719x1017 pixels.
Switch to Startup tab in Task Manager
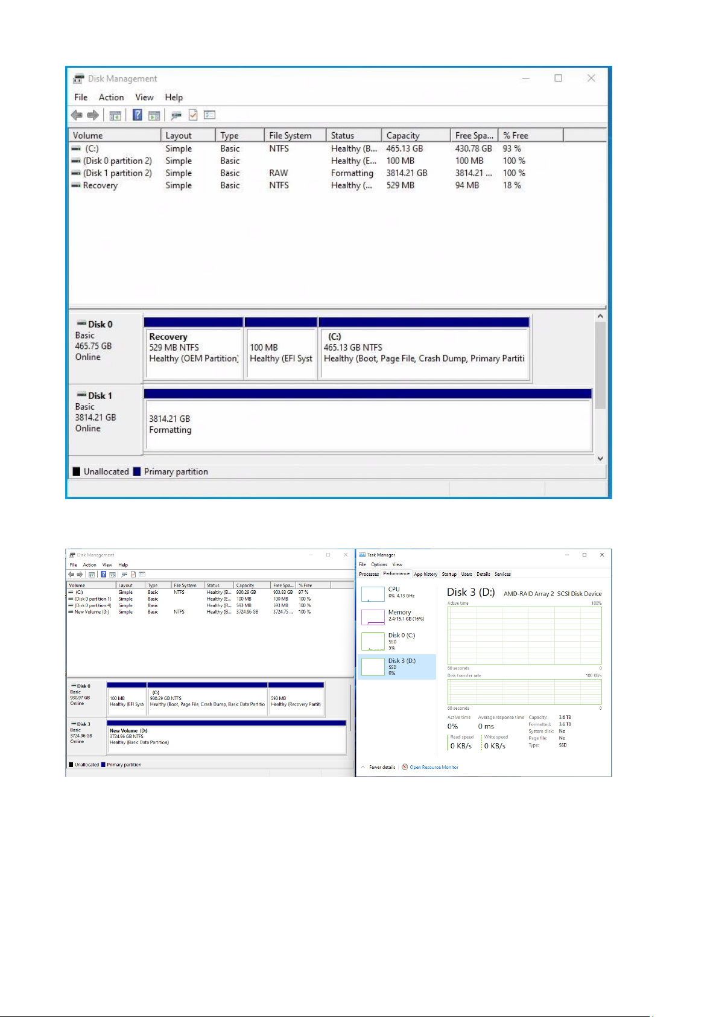[449, 575]
